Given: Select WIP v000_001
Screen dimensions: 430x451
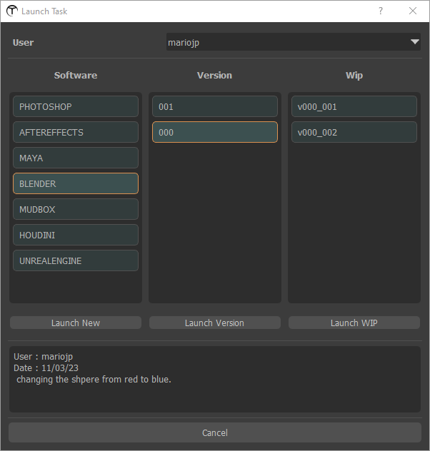Looking at the screenshot, I should (354, 106).
